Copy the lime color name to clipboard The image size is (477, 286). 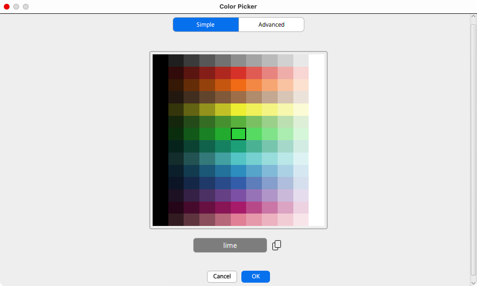[277, 245]
